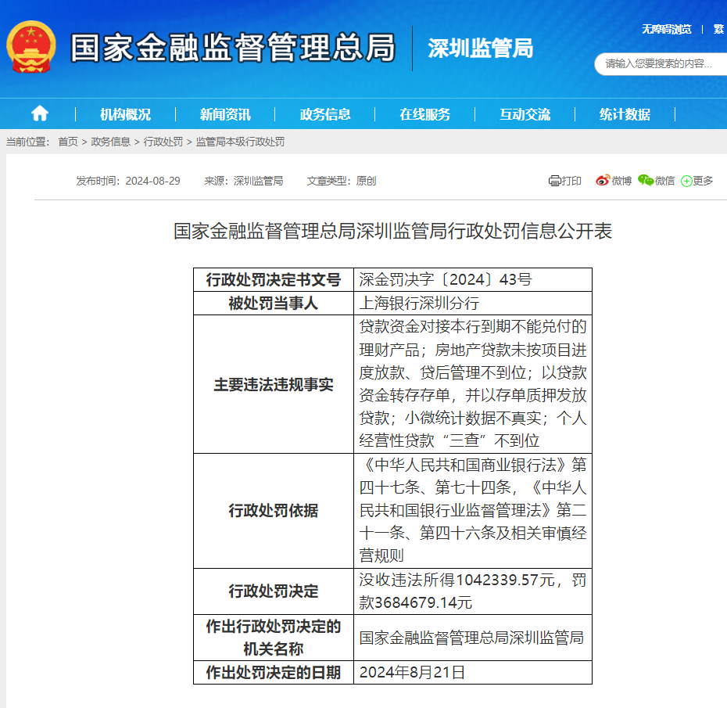Click 文章类型：原创 text
This screenshot has width=727, height=708.
tap(342, 181)
